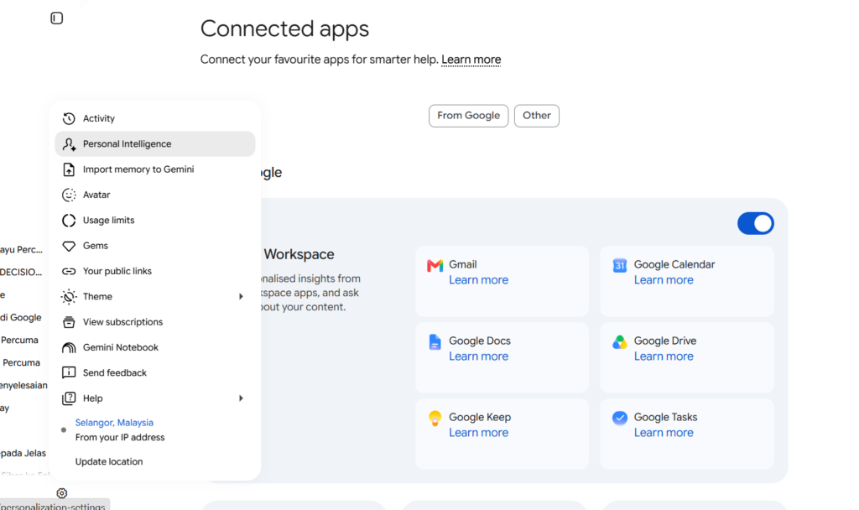Image resolution: width=859 pixels, height=510 pixels.
Task: Click the 'From your IP address' text
Action: [x=120, y=437]
